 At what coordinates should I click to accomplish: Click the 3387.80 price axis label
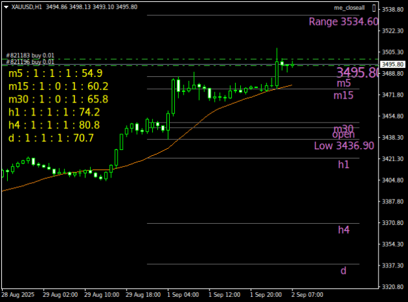click(x=392, y=202)
